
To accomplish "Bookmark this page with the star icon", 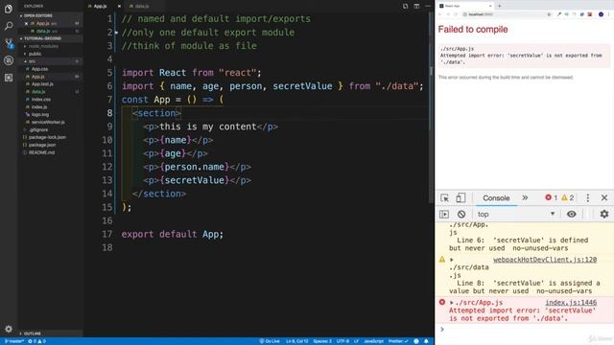I will [549, 14].
